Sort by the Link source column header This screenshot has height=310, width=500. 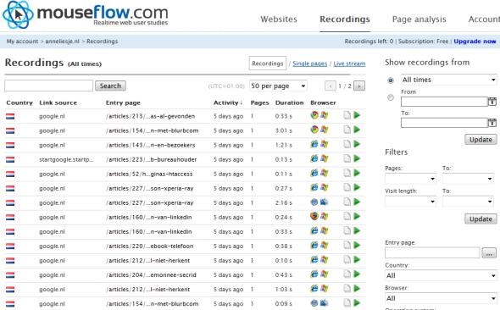[x=58, y=102]
